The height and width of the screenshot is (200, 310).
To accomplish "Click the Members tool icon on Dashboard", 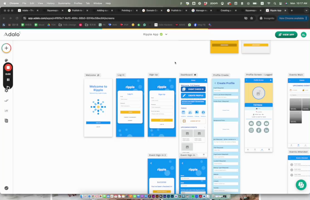I will [190, 112].
